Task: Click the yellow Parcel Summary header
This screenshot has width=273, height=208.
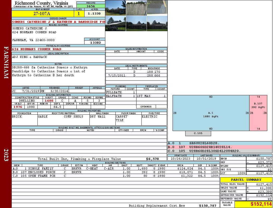Action: [246, 180]
